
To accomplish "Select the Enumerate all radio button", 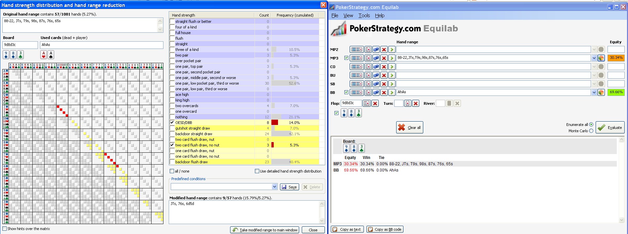I will click(591, 125).
